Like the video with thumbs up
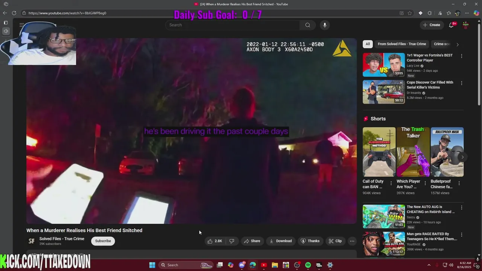This screenshot has height=271, width=482. pos(215,241)
